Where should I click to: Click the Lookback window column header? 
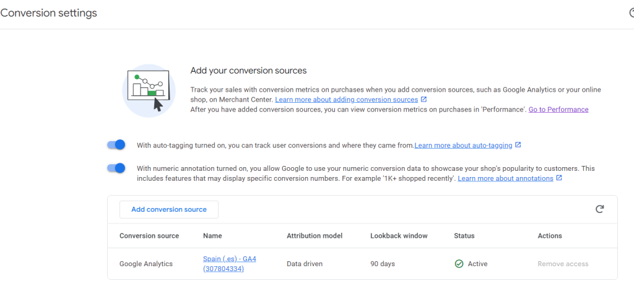(x=399, y=236)
